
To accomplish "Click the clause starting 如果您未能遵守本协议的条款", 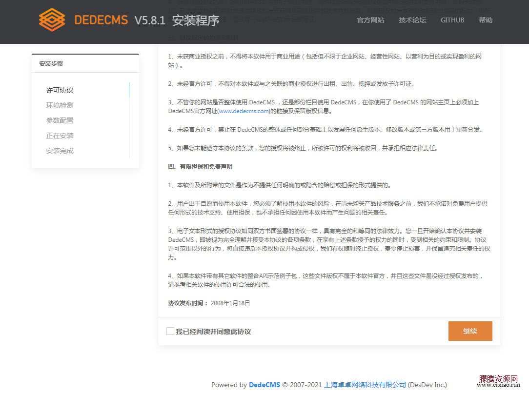I will (x=303, y=148).
